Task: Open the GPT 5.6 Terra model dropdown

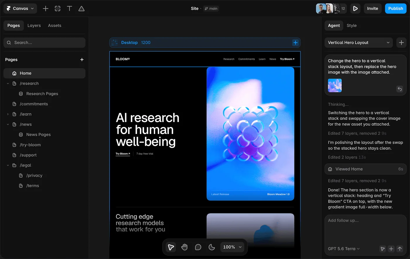Action: click(x=344, y=249)
